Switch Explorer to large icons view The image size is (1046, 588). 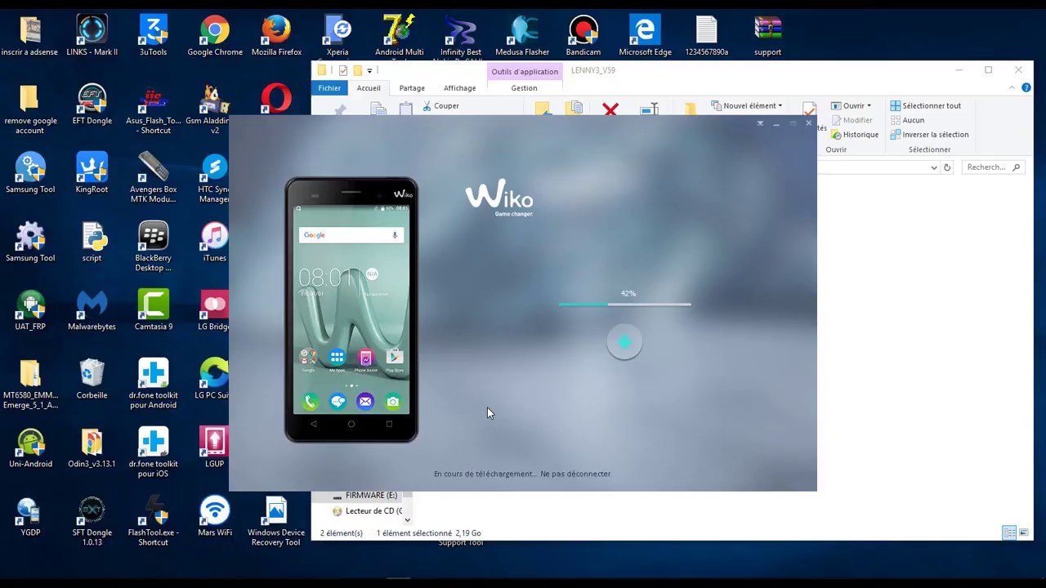pos(1023,532)
